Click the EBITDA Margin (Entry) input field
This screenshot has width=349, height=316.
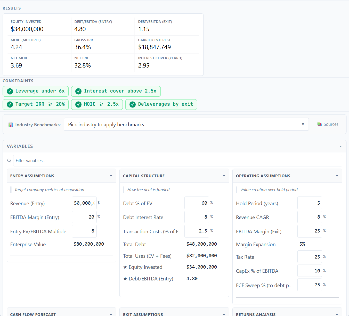pos(84,217)
